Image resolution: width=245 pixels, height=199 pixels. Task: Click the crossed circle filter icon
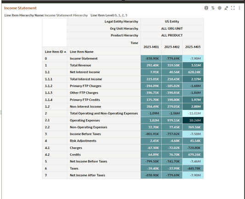tap(219, 8)
